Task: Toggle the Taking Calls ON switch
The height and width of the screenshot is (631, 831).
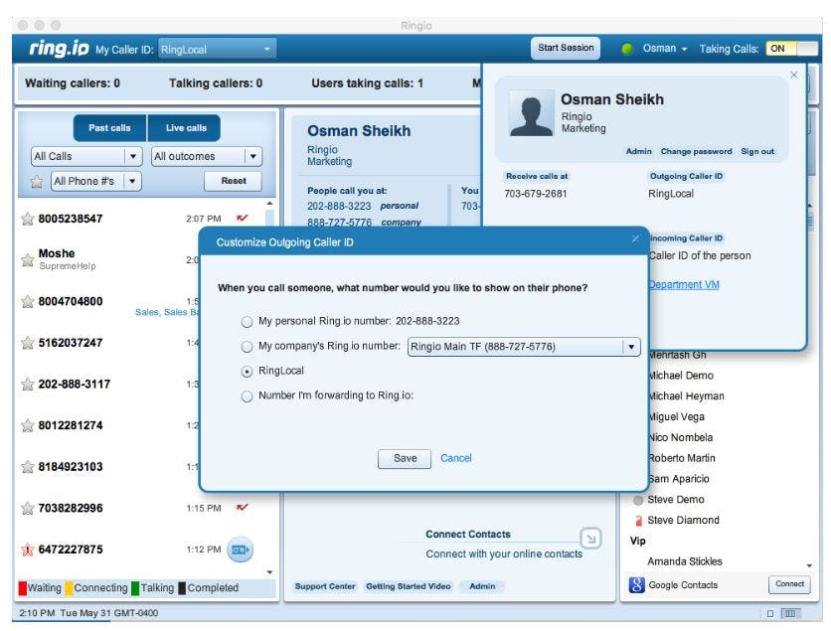Action: pyautogui.click(x=792, y=49)
